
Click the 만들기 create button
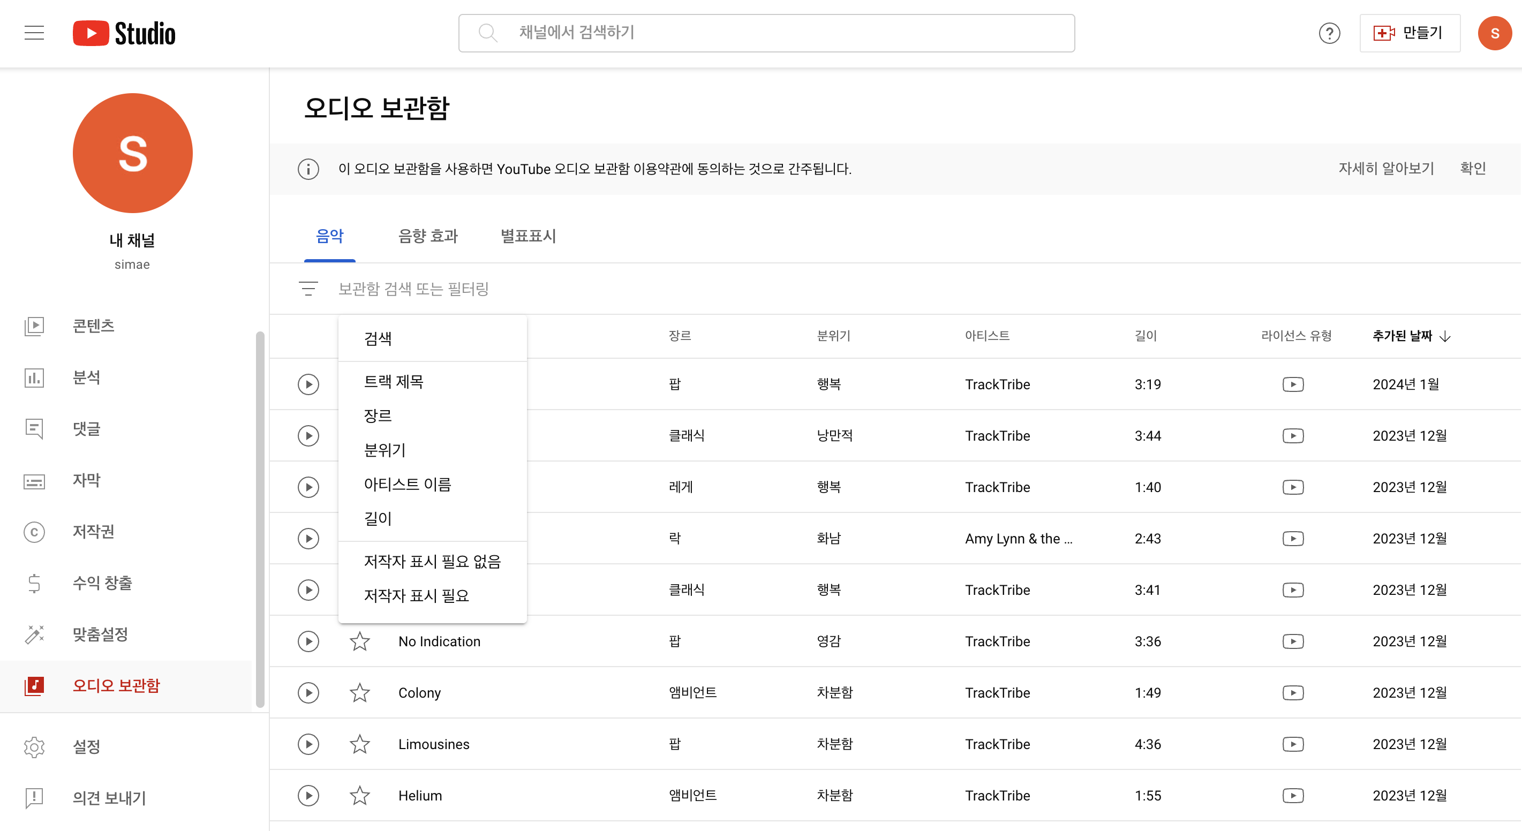tap(1409, 33)
